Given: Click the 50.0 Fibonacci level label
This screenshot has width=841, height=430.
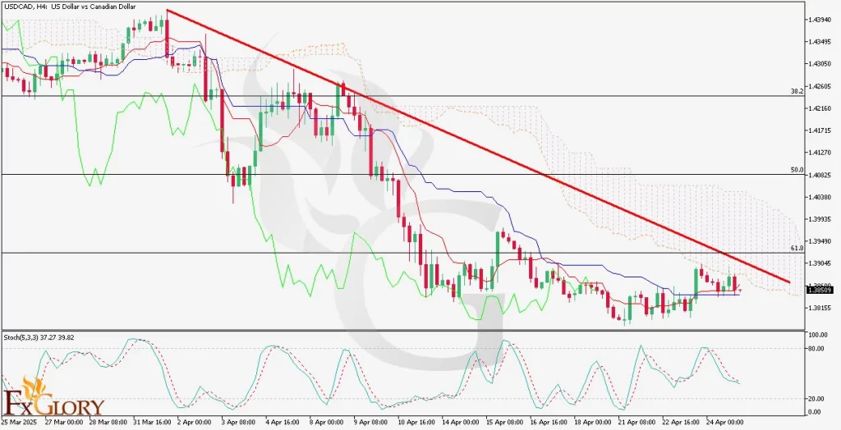Looking at the screenshot, I should tap(797, 170).
